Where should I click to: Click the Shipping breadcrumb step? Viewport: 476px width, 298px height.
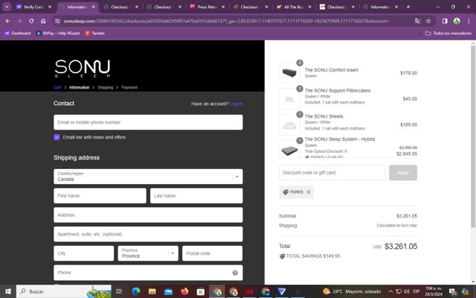click(106, 88)
